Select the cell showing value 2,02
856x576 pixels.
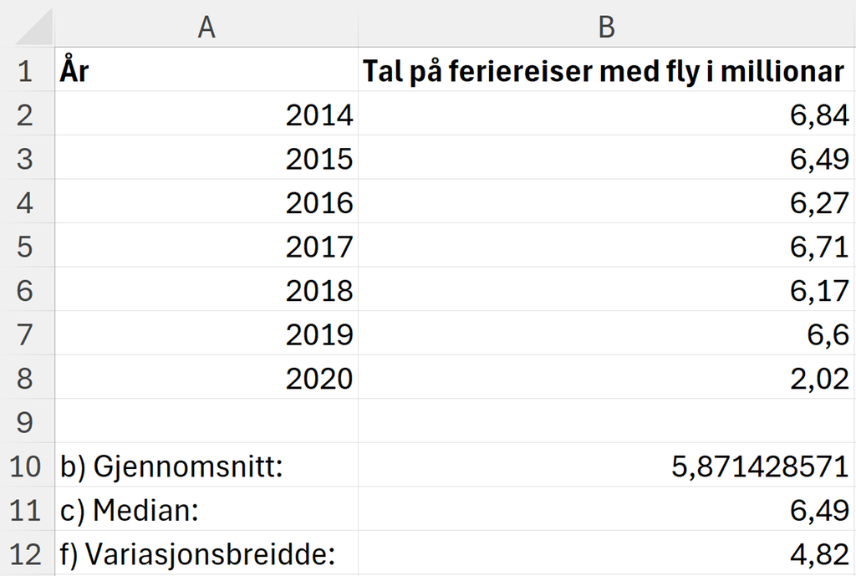[606, 378]
